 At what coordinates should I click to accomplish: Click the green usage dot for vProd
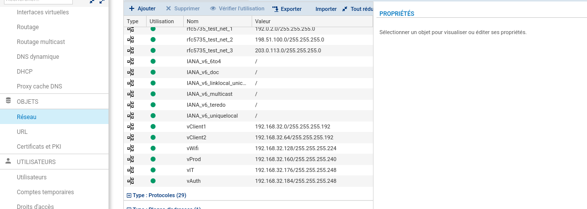click(153, 159)
